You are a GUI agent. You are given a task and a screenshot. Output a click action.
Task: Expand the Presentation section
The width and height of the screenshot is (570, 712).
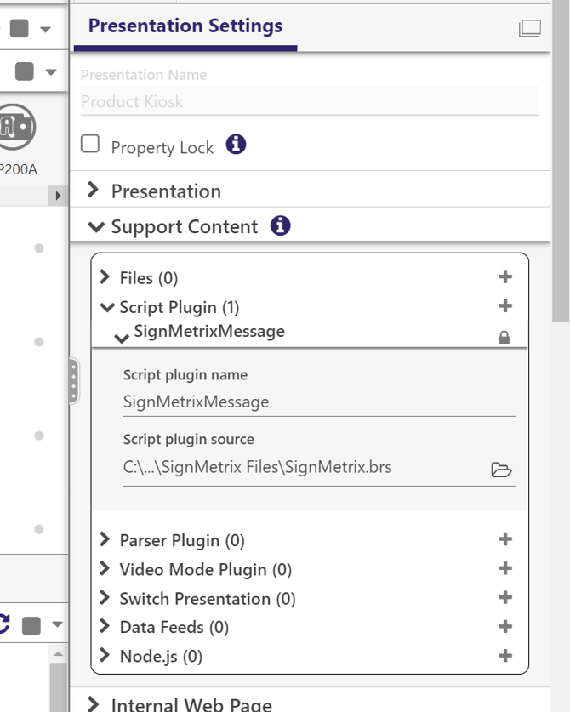(x=94, y=191)
